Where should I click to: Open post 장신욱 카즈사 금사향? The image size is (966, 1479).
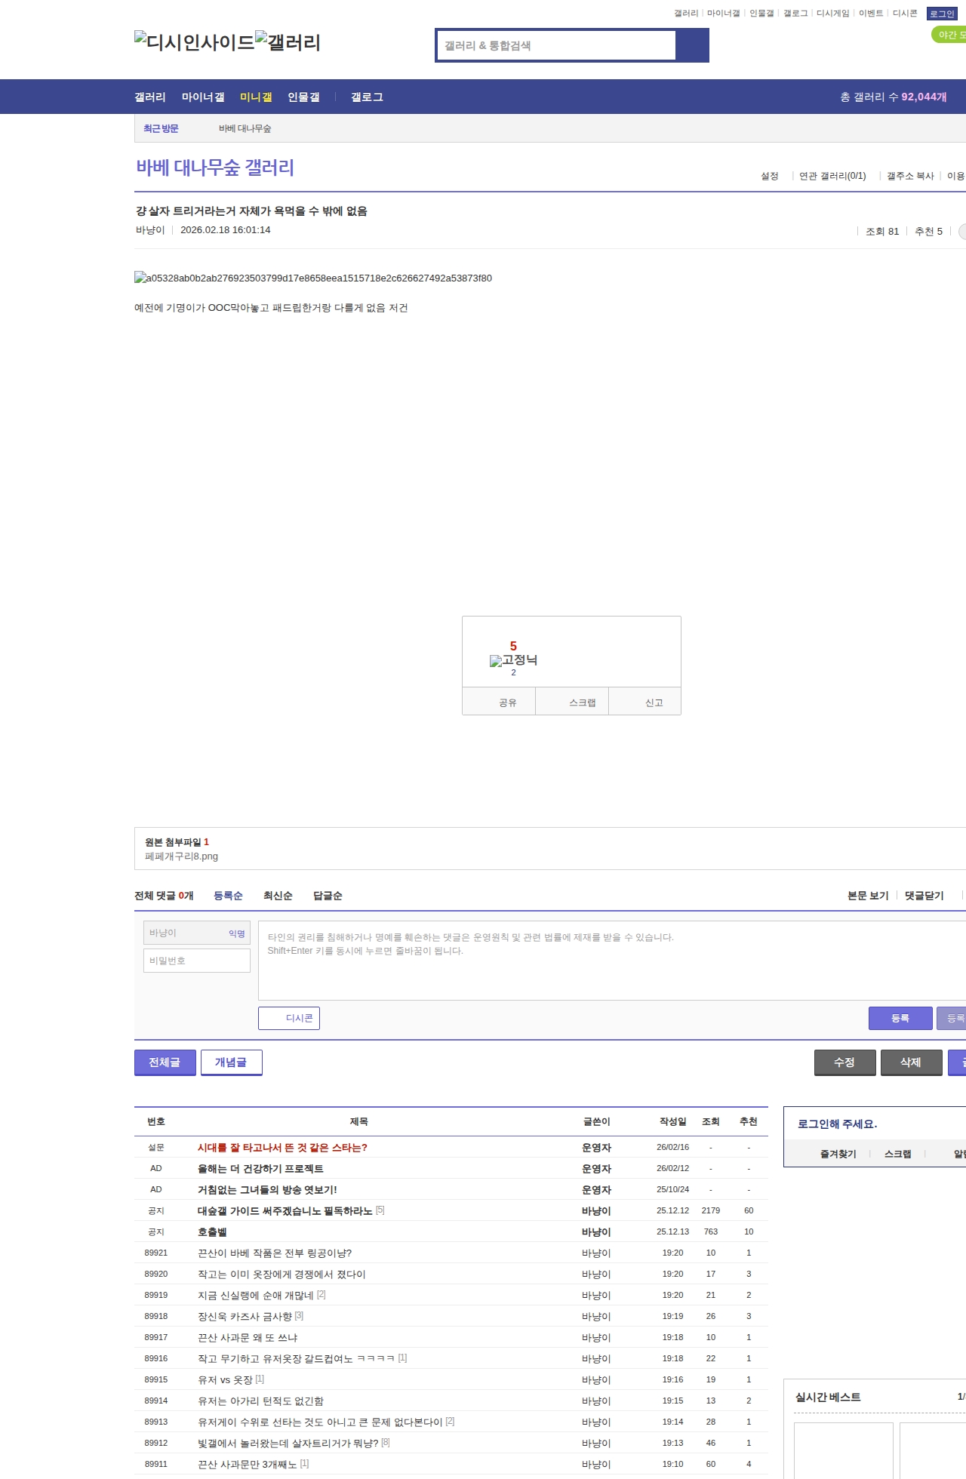(x=245, y=1317)
